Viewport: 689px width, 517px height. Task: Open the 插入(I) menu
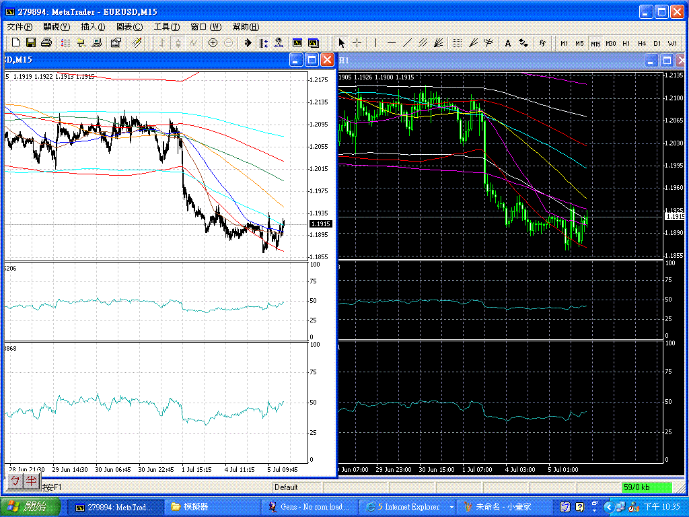coord(93,27)
